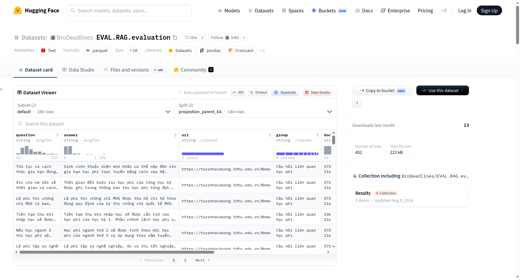Open the more options three-dot button
This screenshot has width=520, height=280.
click(x=357, y=103)
